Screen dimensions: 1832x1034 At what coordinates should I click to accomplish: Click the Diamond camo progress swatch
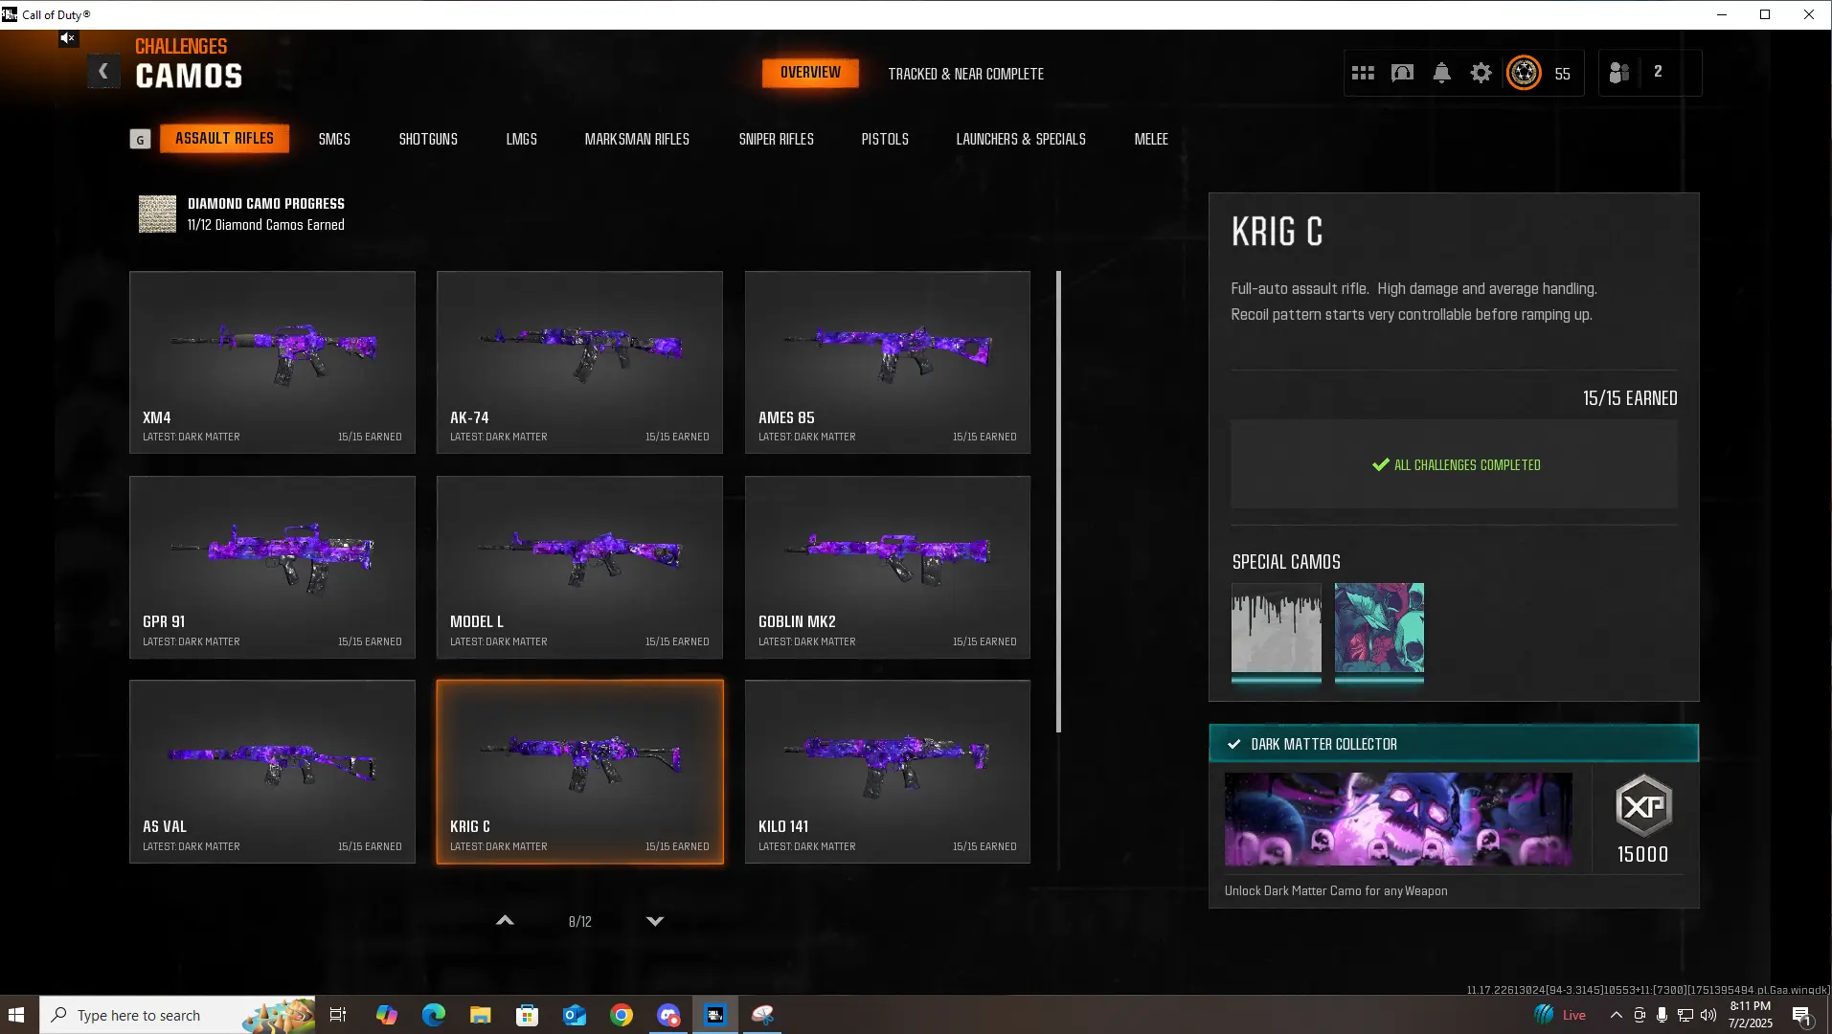coord(157,214)
